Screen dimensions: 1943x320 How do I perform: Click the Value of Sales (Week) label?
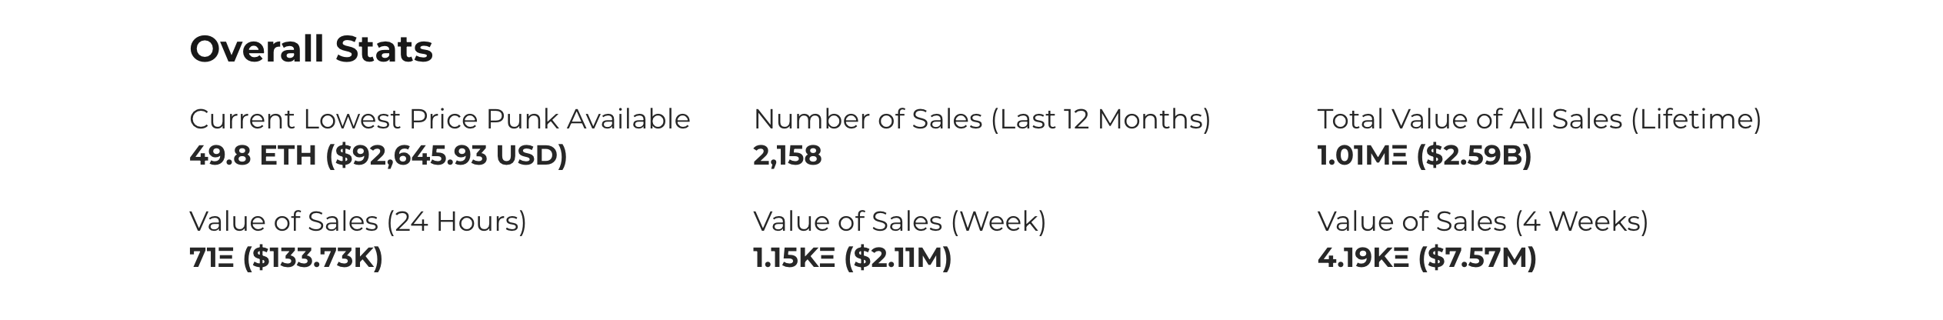tap(899, 222)
